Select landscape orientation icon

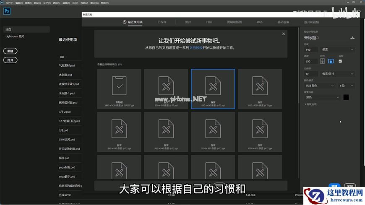pos(331,61)
